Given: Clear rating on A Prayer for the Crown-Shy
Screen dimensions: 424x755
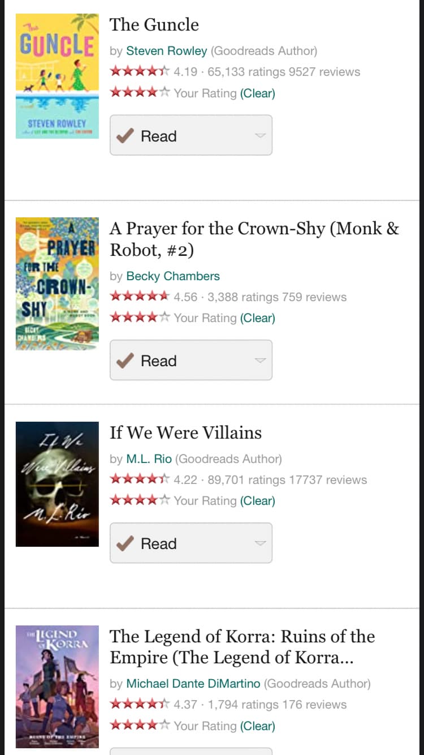Looking at the screenshot, I should (257, 318).
